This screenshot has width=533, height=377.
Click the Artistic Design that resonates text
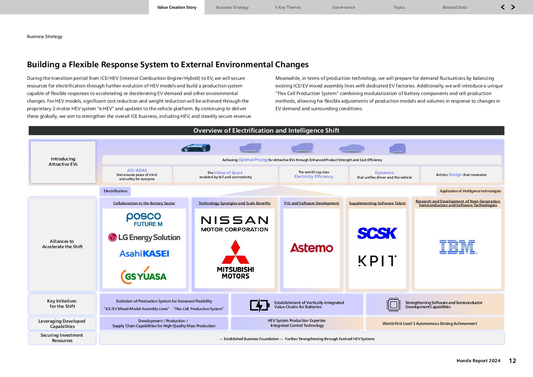click(461, 174)
